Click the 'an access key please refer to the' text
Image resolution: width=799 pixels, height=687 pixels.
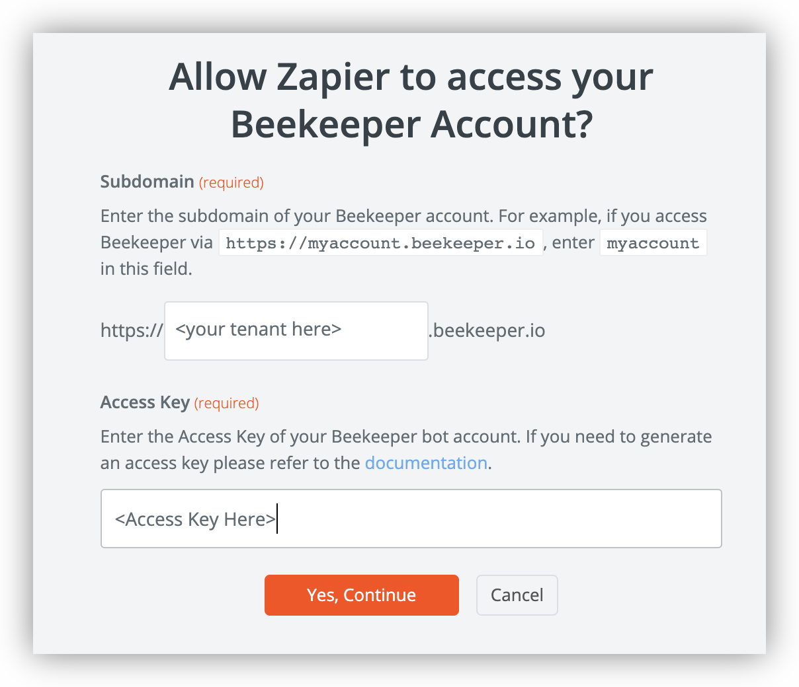point(230,463)
